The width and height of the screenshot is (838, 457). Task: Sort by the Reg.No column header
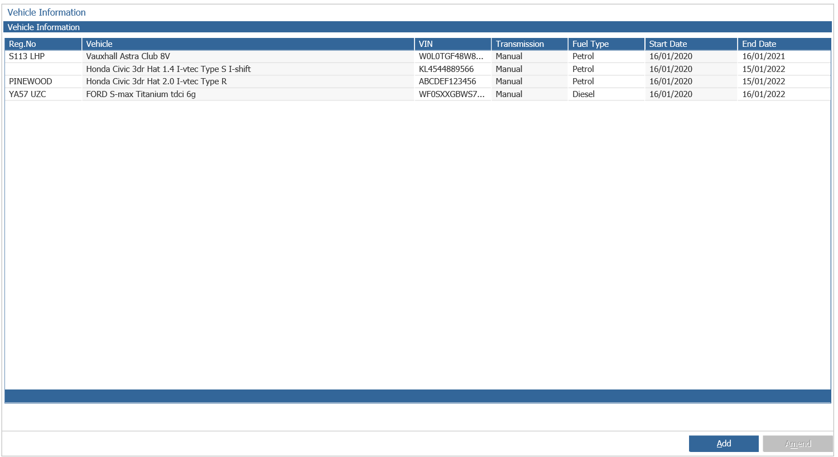(43, 44)
